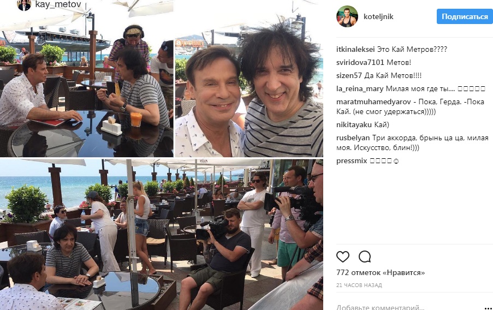Click the 21 часов назад timestamp
Screen dimensions: 493x310
[359, 285]
